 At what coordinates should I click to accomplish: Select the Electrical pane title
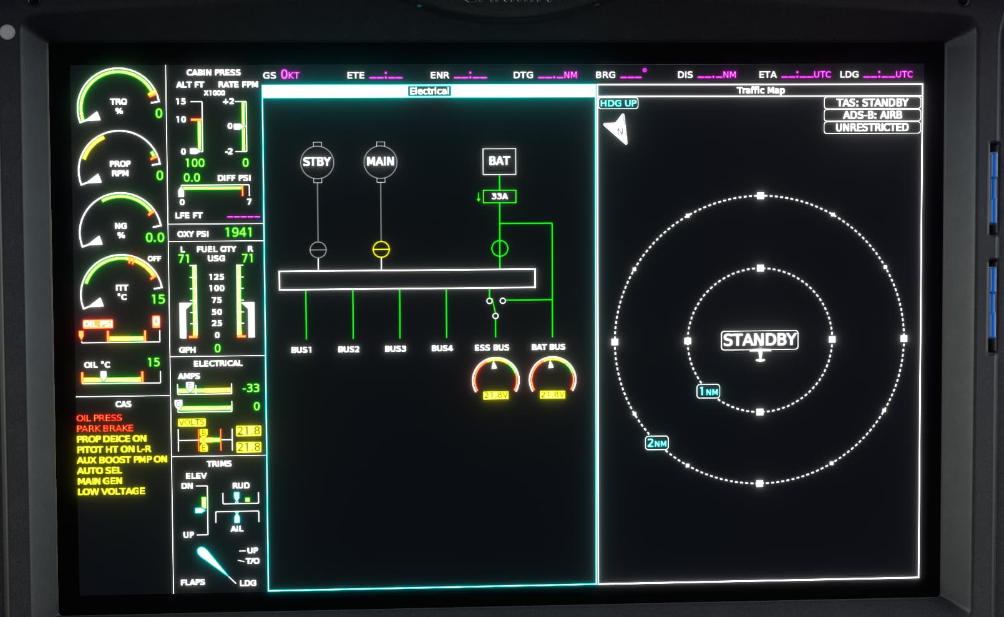429,91
